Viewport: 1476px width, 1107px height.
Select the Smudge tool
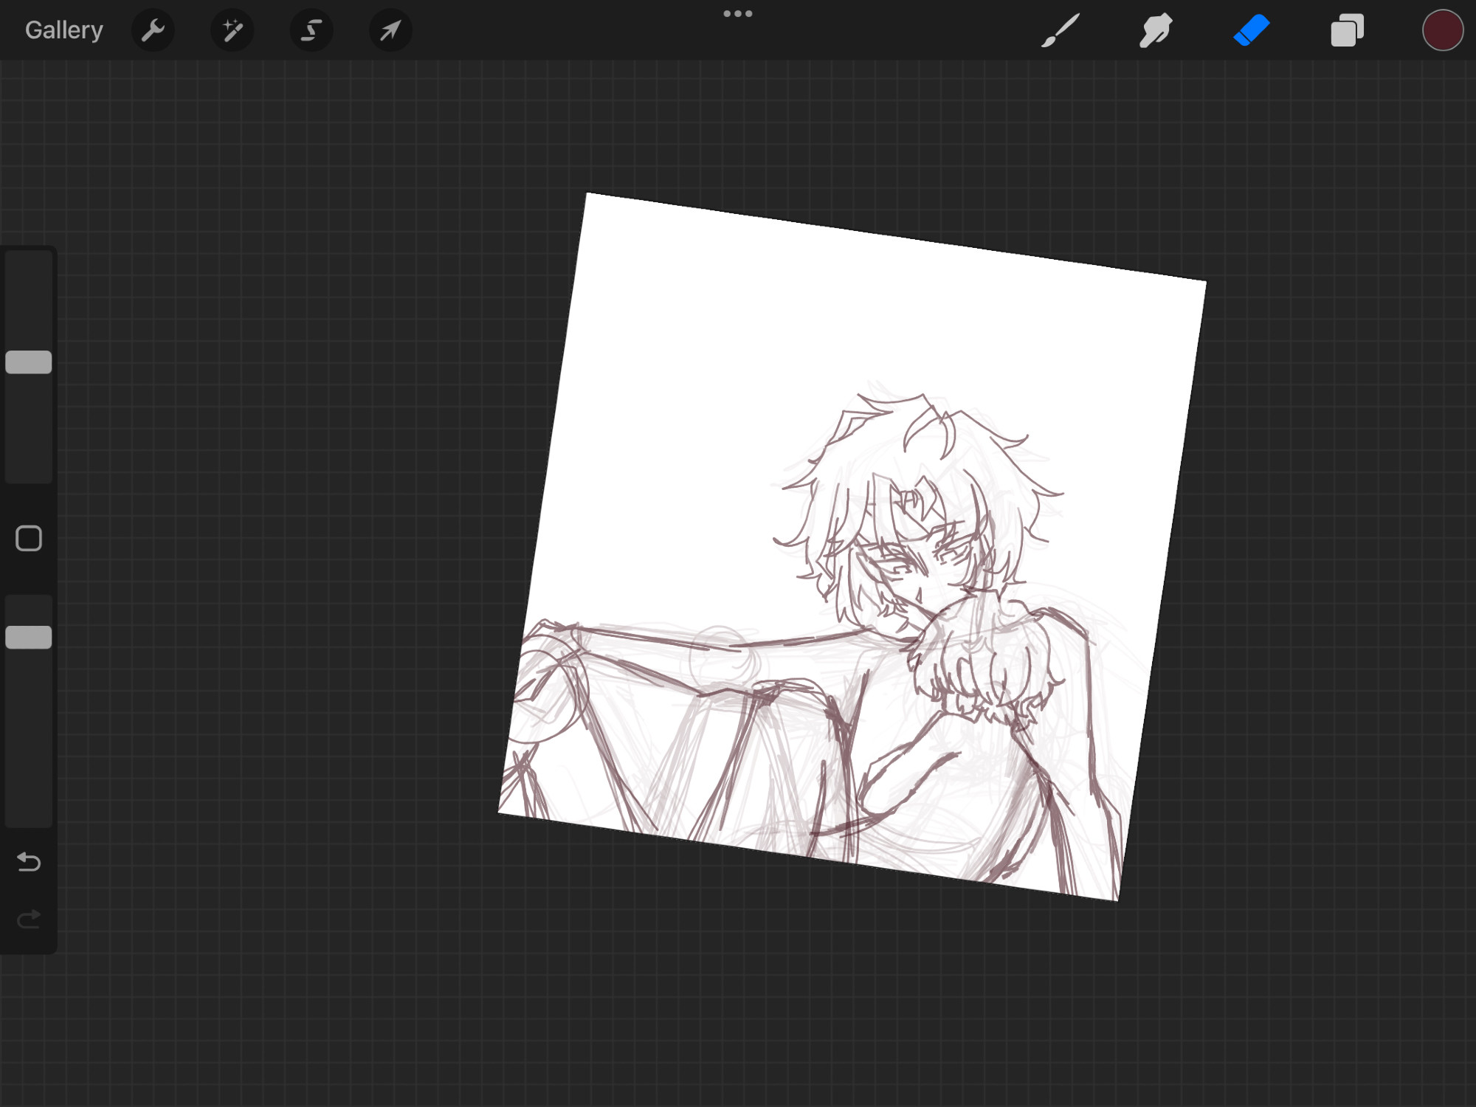tap(1156, 30)
